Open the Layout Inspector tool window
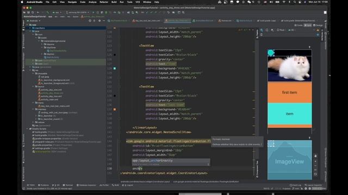This screenshot has width=348, height=195. (313, 185)
